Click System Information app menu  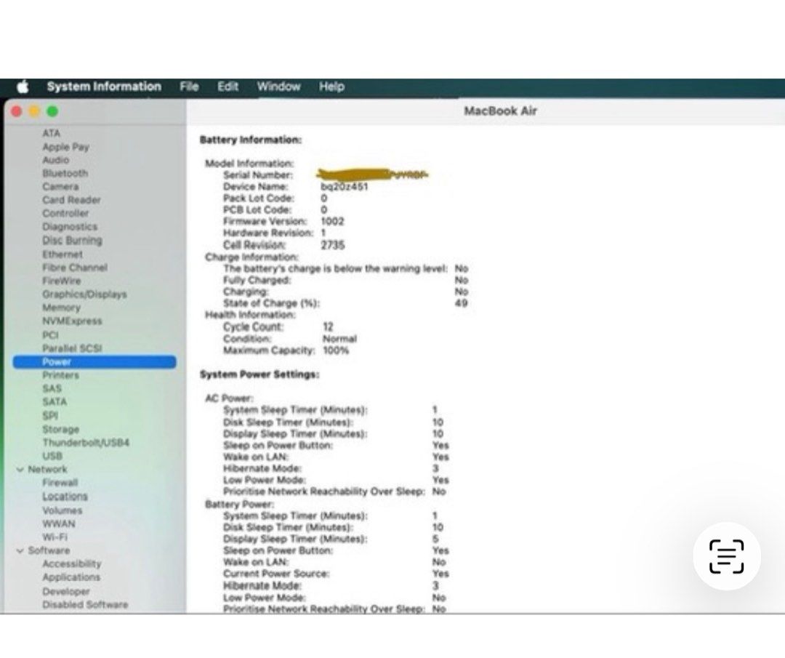(104, 87)
